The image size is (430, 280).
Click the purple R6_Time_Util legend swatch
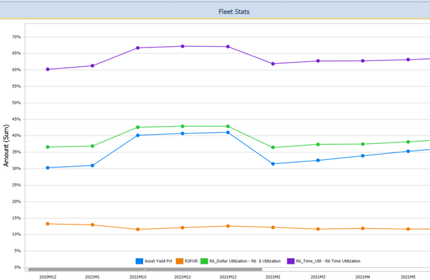coord(291,261)
